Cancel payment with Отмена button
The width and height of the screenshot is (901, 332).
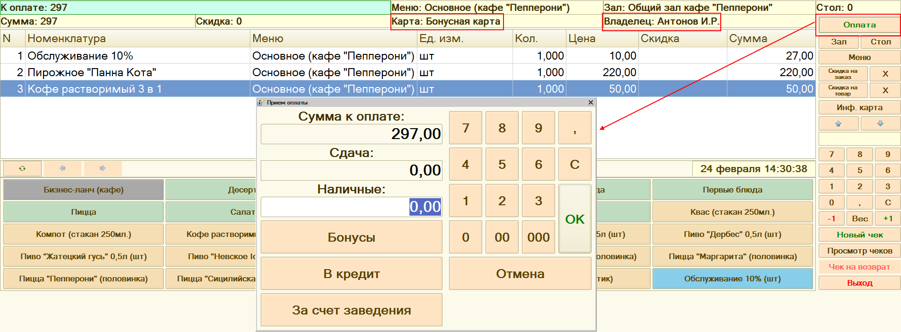point(520,274)
